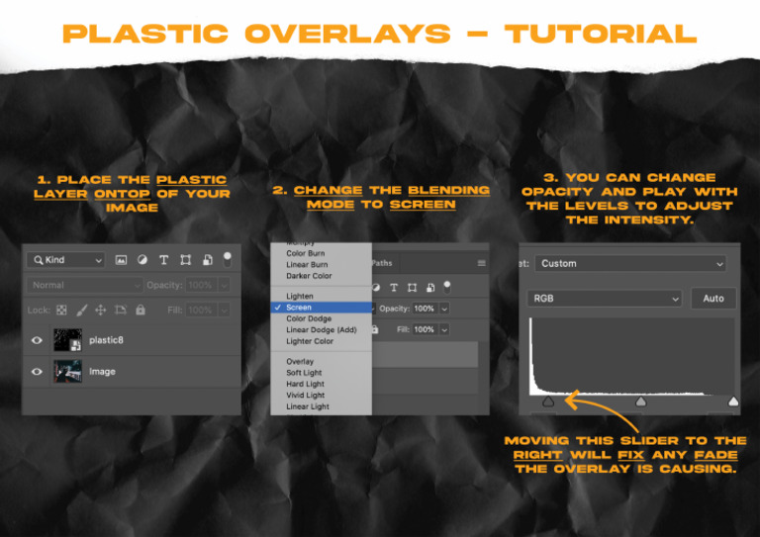Click the levels histogram graph
Viewport: 760px width, 537px height.
(x=631, y=357)
